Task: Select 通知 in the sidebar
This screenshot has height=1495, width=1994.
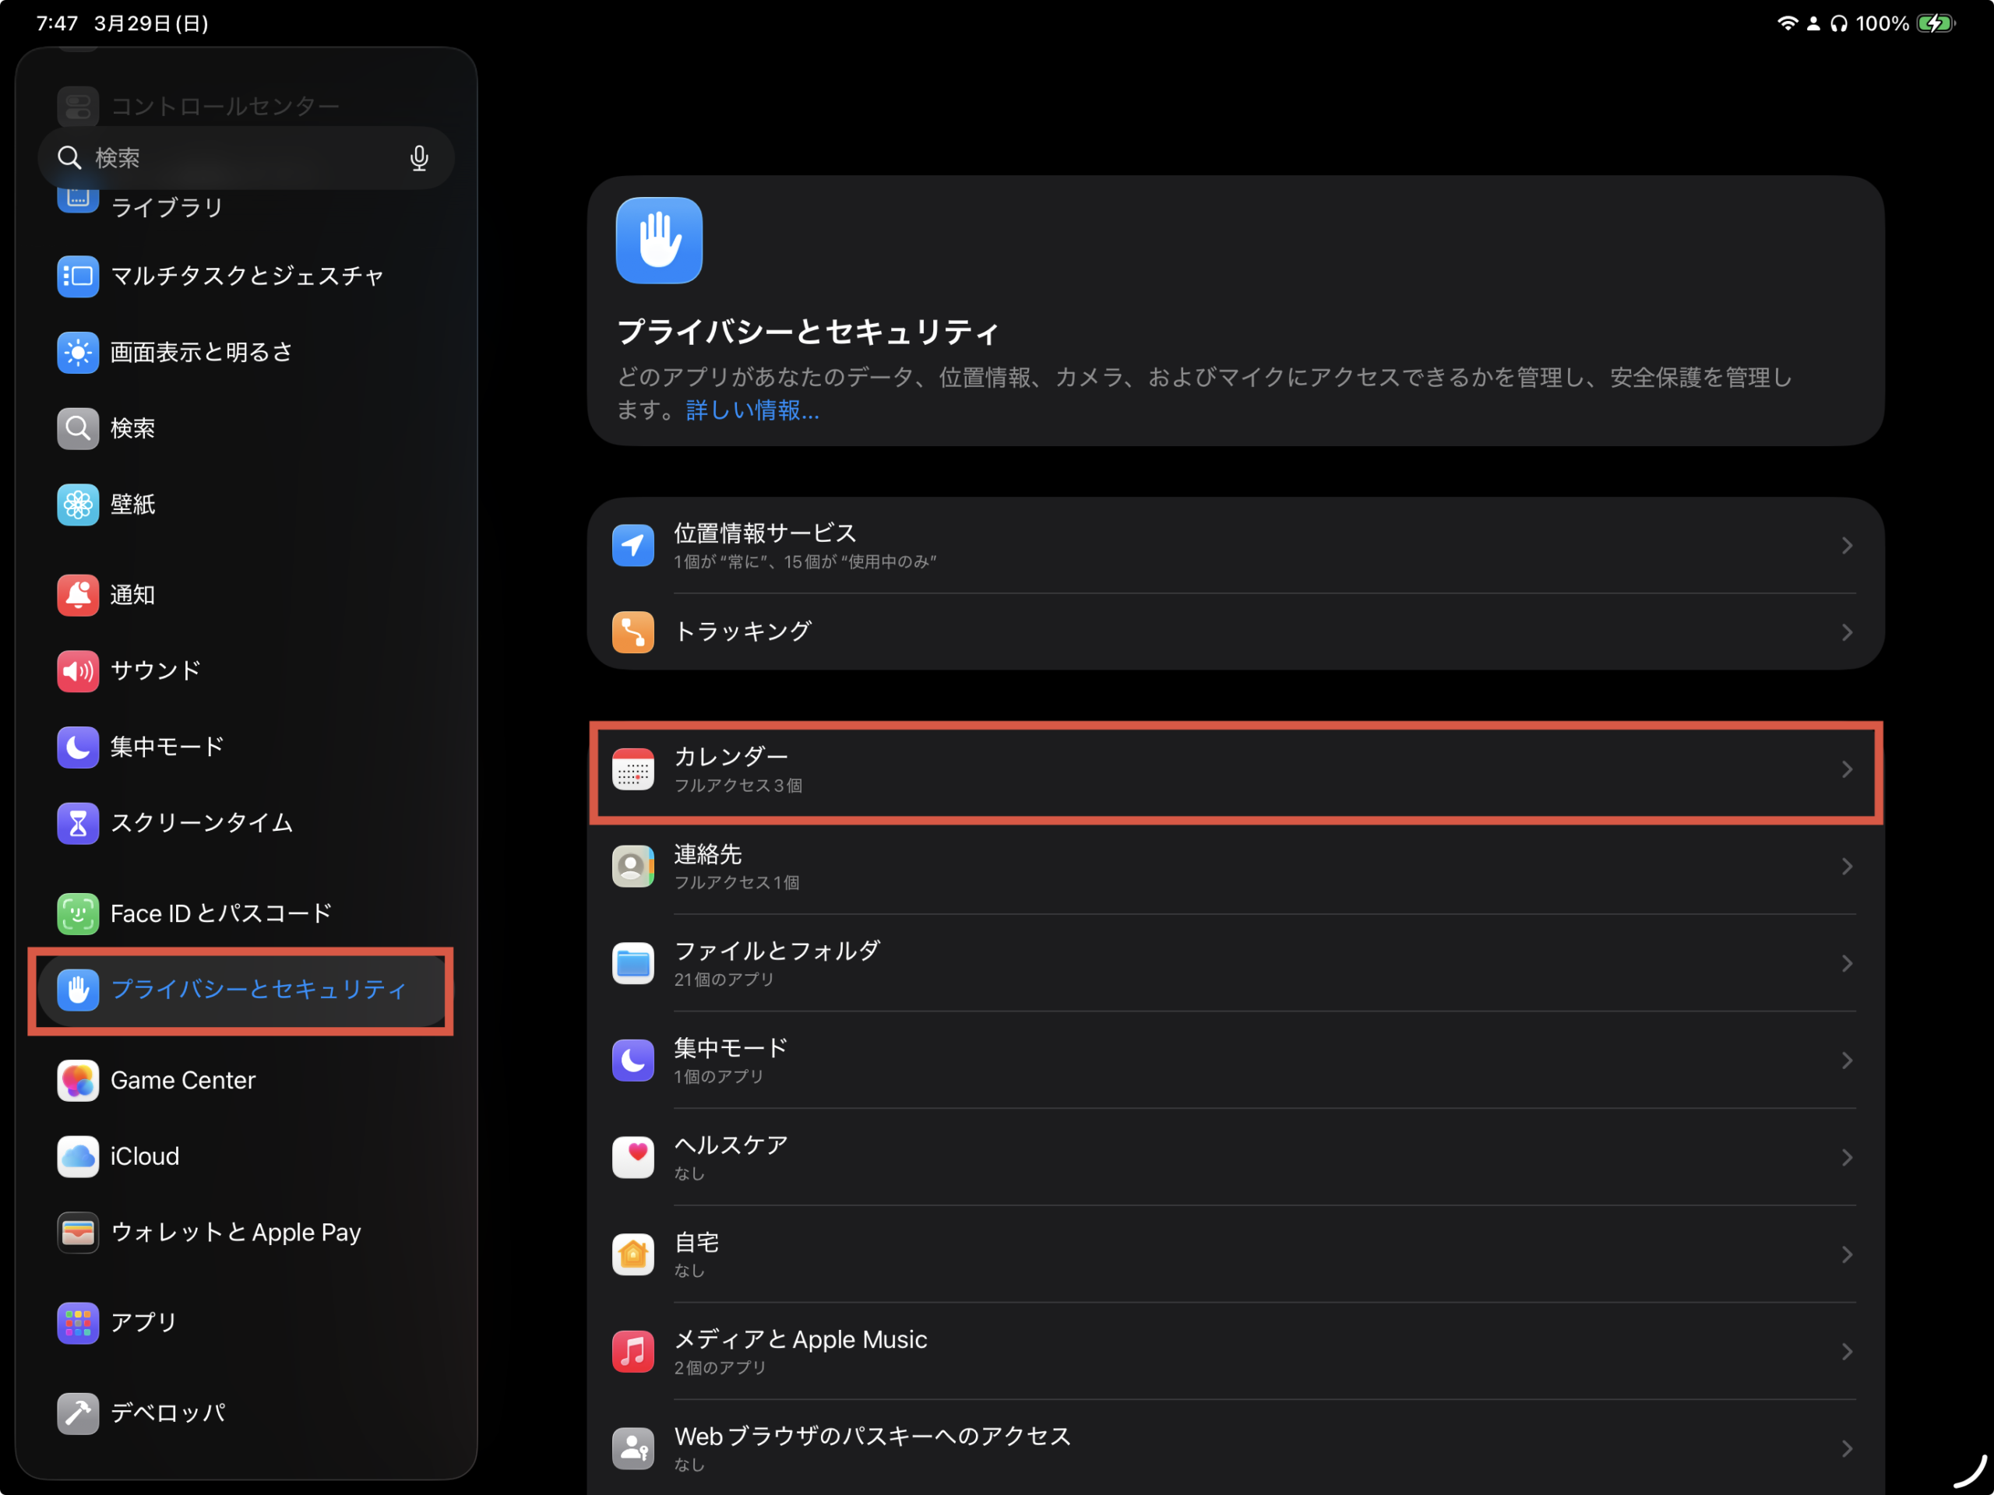Action: [132, 595]
